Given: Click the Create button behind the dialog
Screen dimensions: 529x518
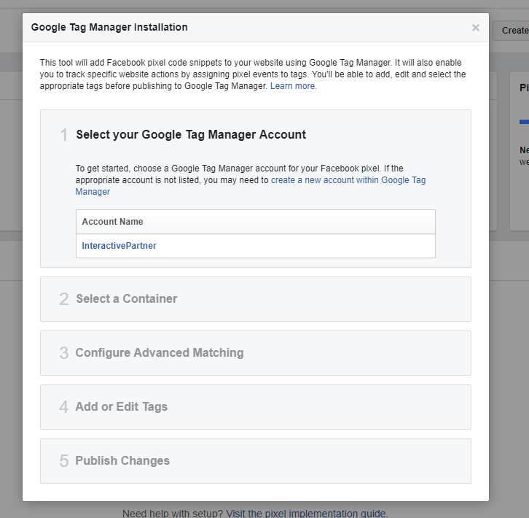Looking at the screenshot, I should tap(511, 31).
